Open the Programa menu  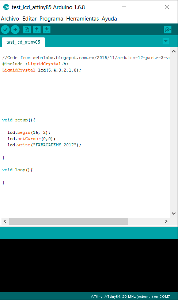(51, 19)
